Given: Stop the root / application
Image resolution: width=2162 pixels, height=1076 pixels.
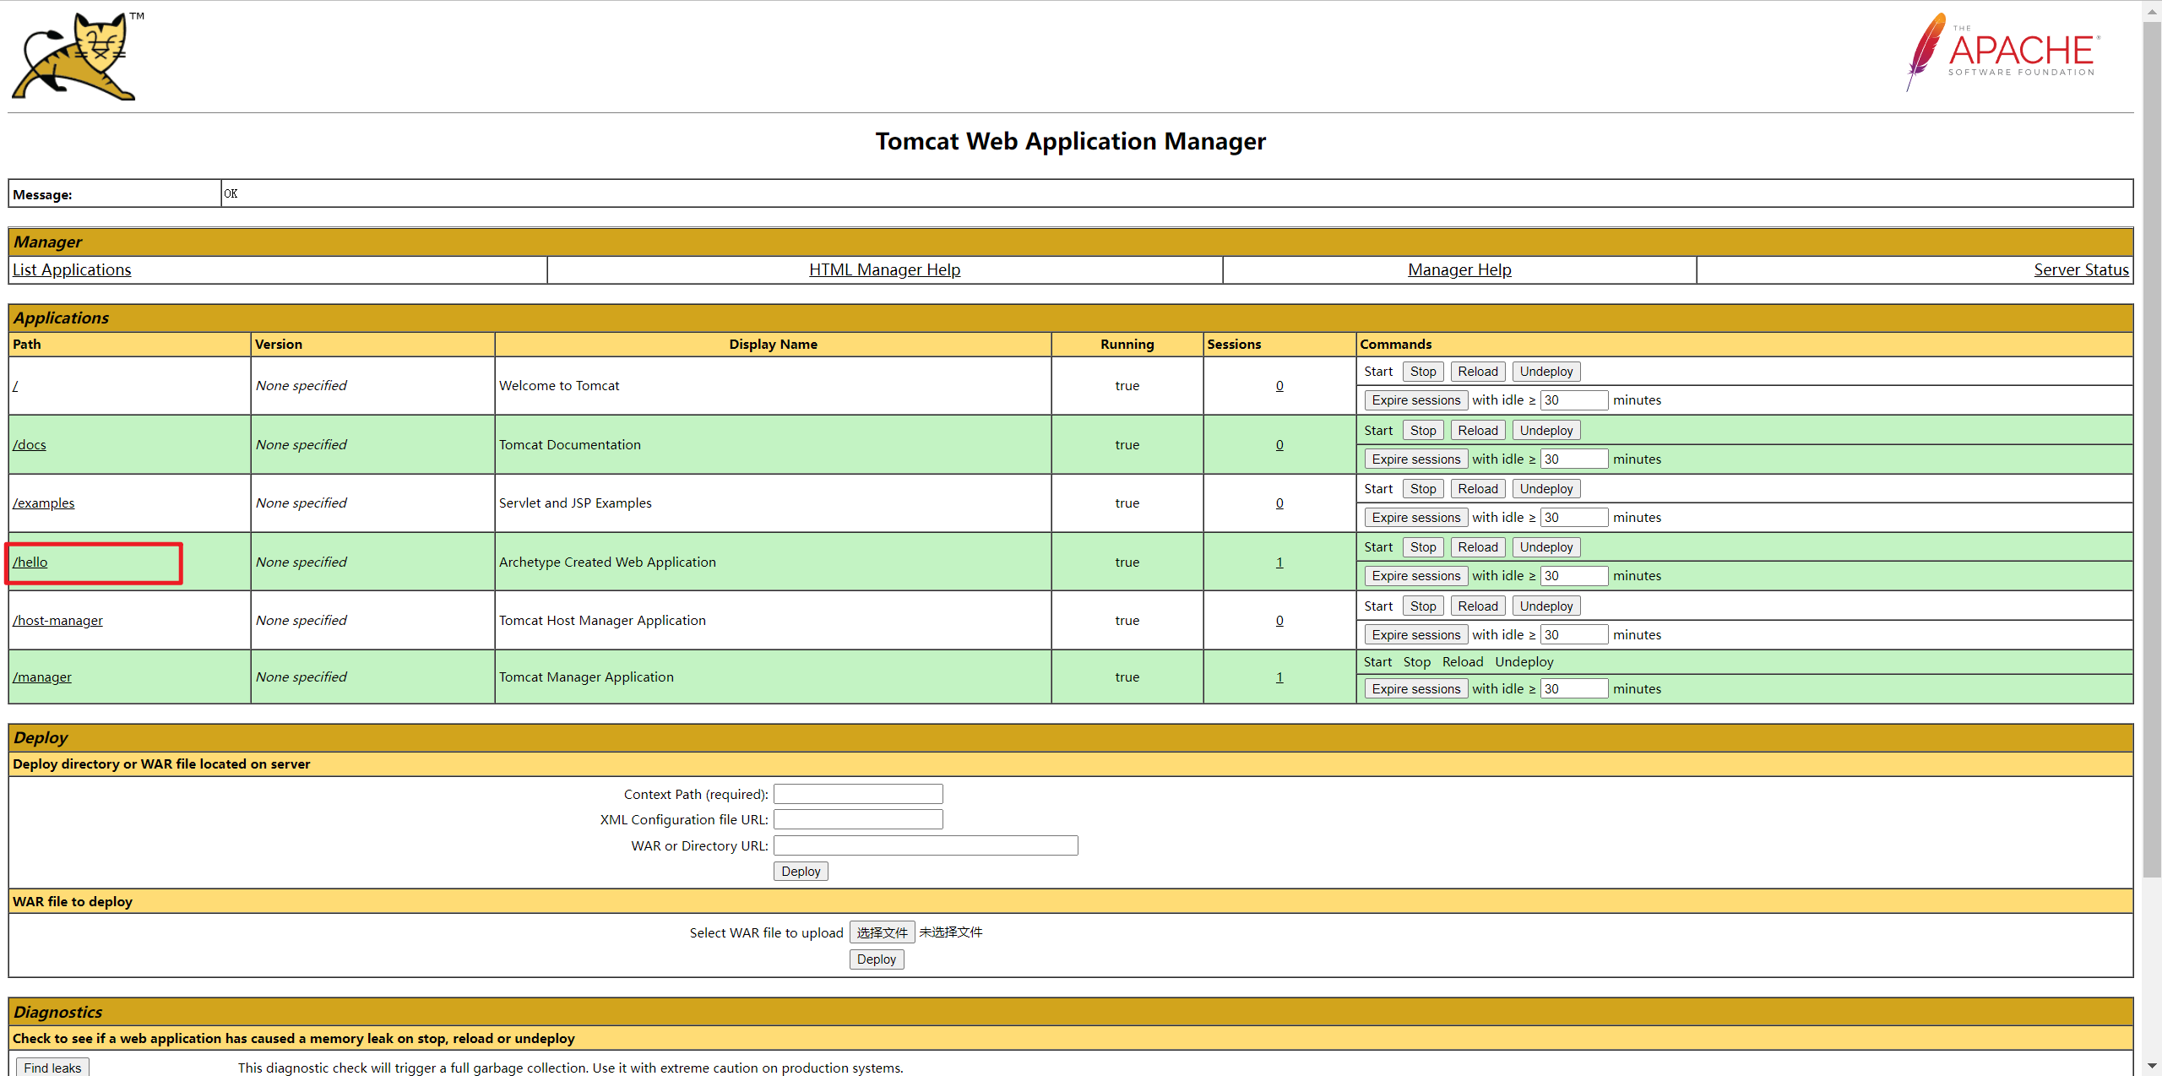Looking at the screenshot, I should pos(1423,372).
